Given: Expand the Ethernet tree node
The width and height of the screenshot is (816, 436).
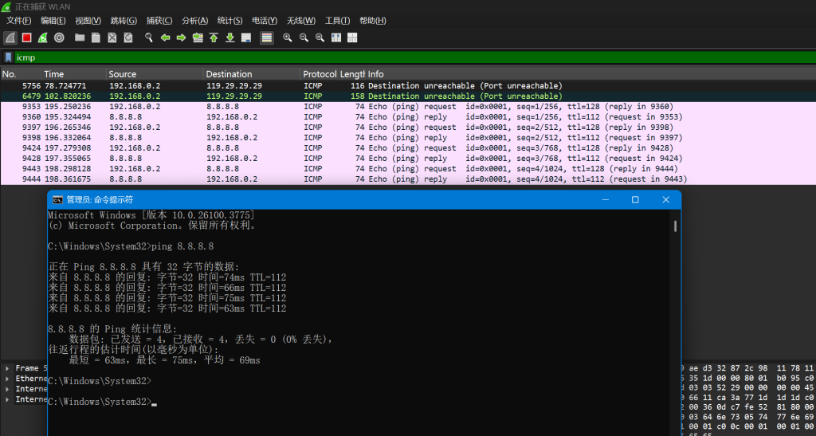Looking at the screenshot, I should 8,379.
